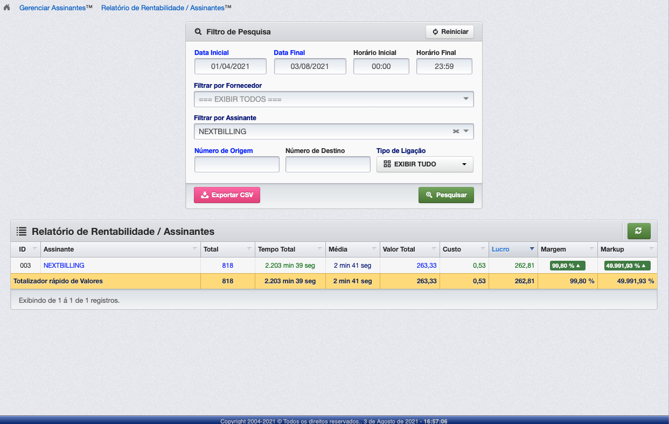Open Relatório de Rentabilidade / Assinantes breadcrumb

[166, 8]
